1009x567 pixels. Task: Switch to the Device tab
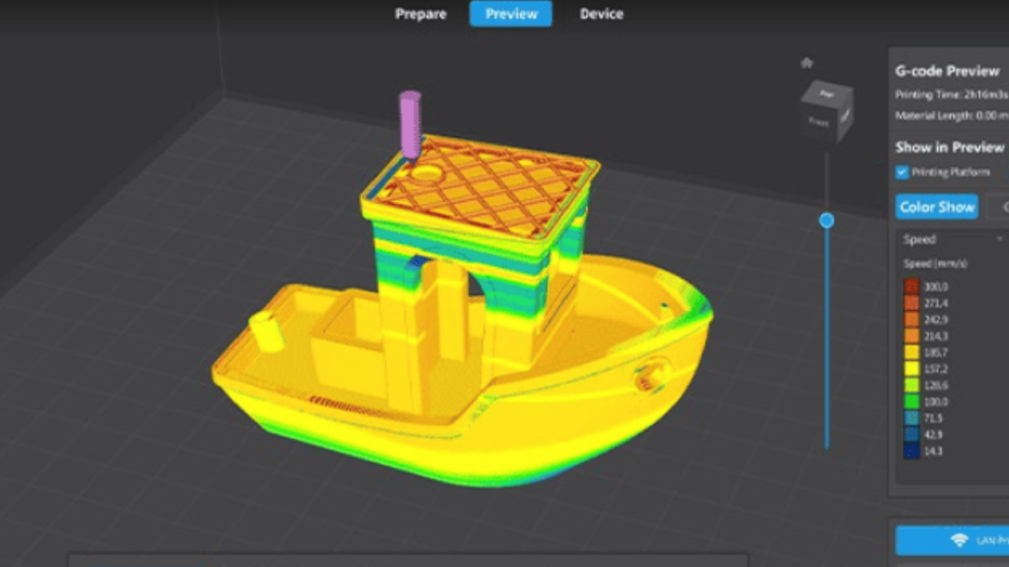click(601, 14)
